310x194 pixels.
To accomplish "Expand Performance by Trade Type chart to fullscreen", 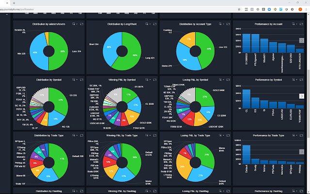I will [301, 135].
